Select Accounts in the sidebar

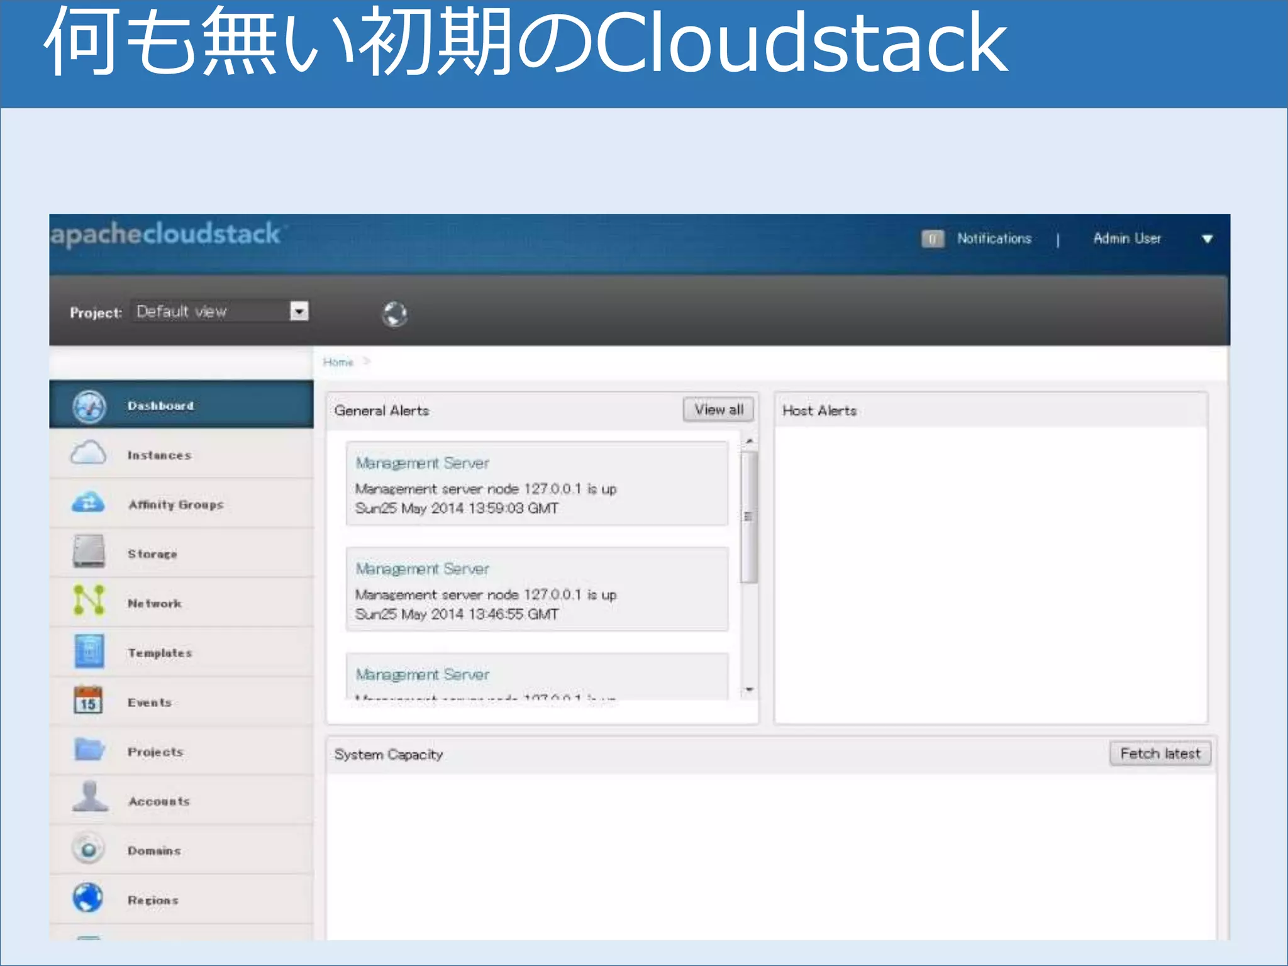pos(181,800)
